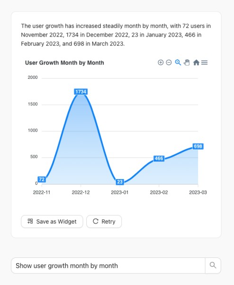This screenshot has height=285, width=234.
Task: Click the zoom out minus icon
Action: point(169,63)
